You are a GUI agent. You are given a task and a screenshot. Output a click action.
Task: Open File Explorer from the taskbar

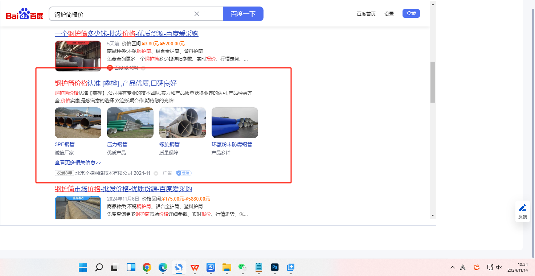pyautogui.click(x=227, y=268)
